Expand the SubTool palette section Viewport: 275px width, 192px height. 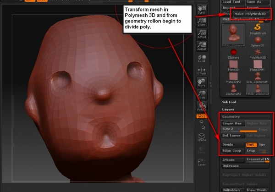pos(229,102)
